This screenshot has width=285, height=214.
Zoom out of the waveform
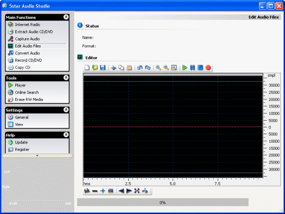coord(166,68)
